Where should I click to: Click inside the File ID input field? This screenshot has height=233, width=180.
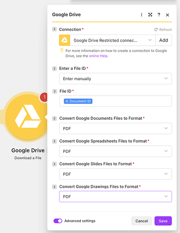(x=116, y=101)
